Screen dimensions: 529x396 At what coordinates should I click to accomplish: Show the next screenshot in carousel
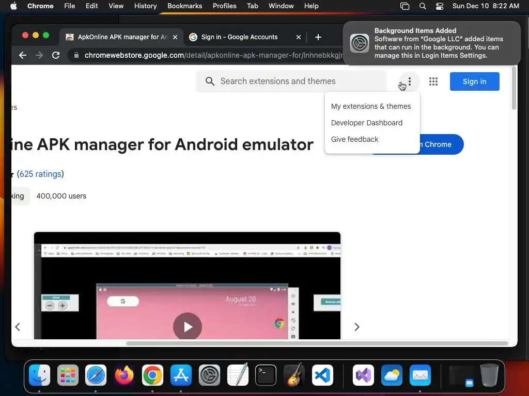[x=357, y=326]
